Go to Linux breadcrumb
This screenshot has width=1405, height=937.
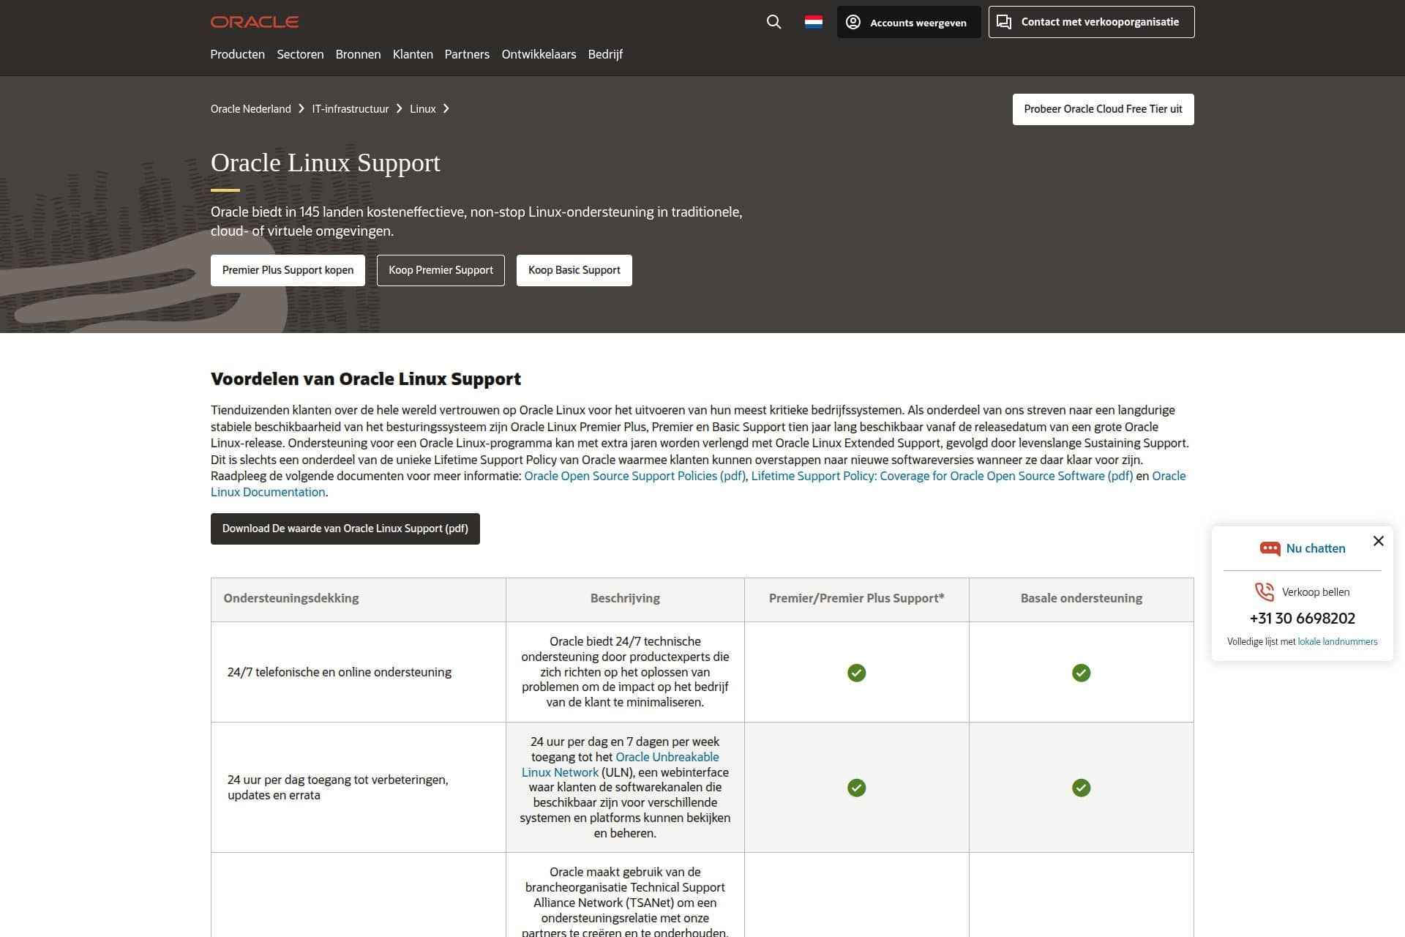tap(422, 108)
